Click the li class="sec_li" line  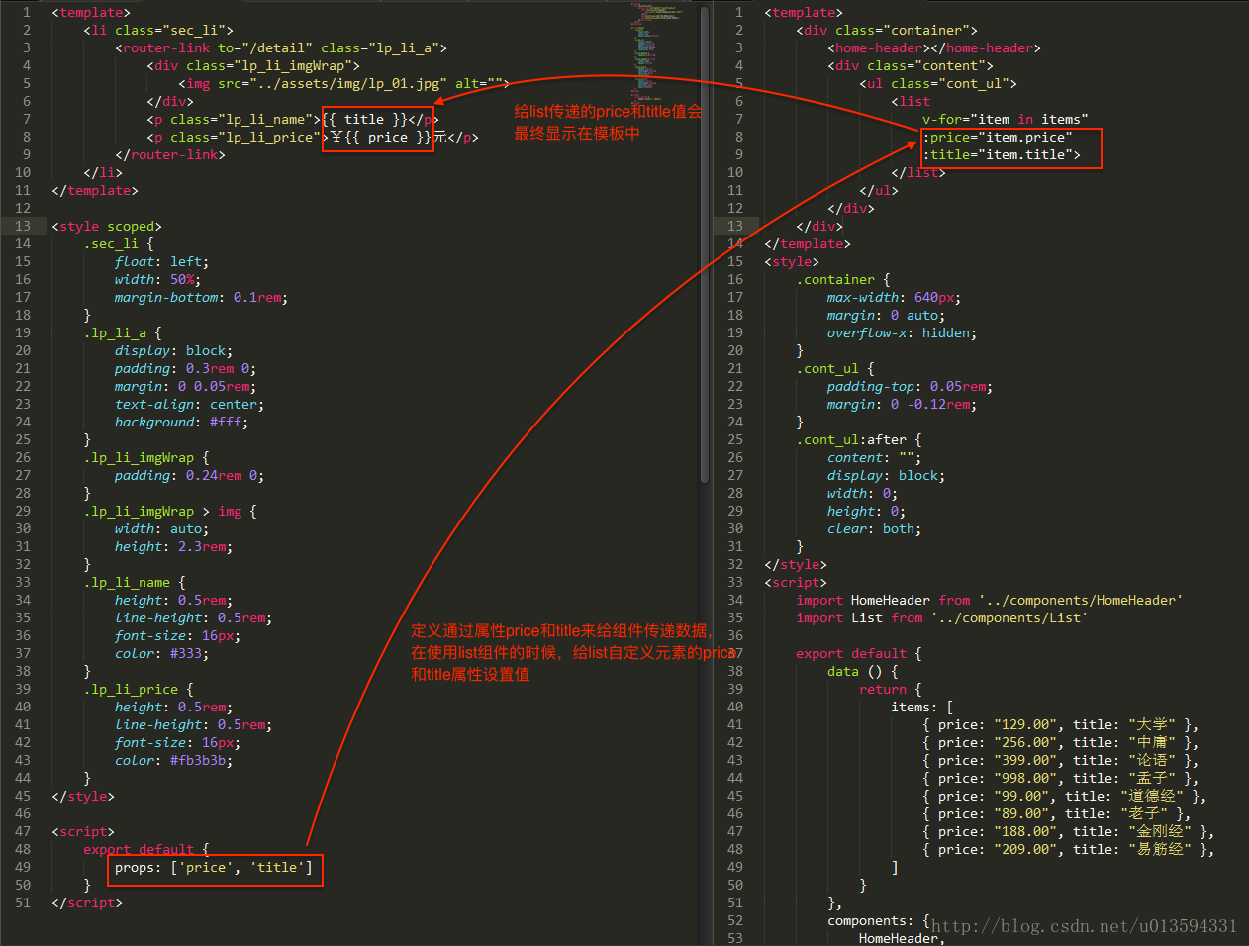click(158, 30)
